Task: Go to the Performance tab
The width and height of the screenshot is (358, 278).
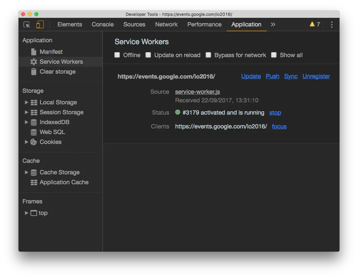Action: [x=204, y=24]
